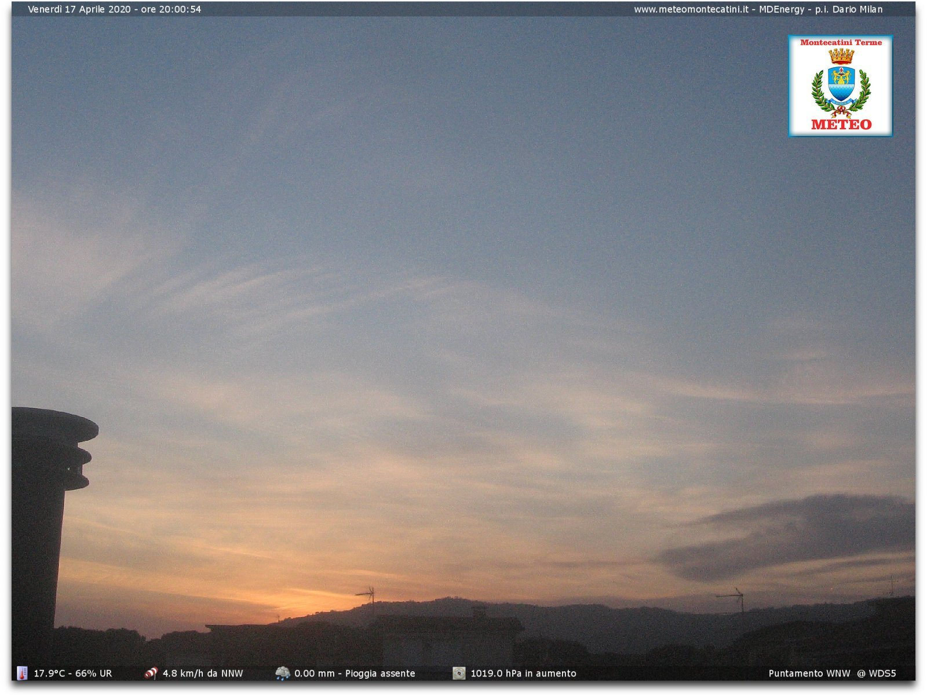The width and height of the screenshot is (927, 695).
Task: Click the golden crown in the crest
Action: coord(841,56)
